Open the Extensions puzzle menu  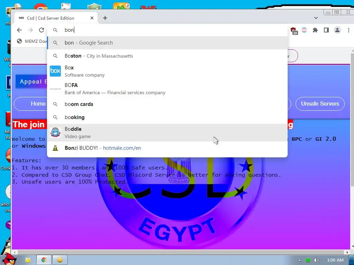(x=315, y=30)
